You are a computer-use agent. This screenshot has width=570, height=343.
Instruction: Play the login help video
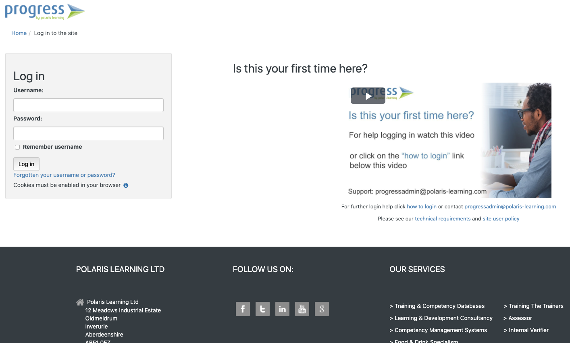(x=368, y=96)
